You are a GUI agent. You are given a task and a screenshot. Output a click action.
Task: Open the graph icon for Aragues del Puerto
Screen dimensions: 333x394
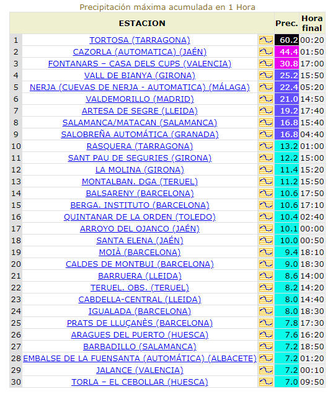(265, 334)
